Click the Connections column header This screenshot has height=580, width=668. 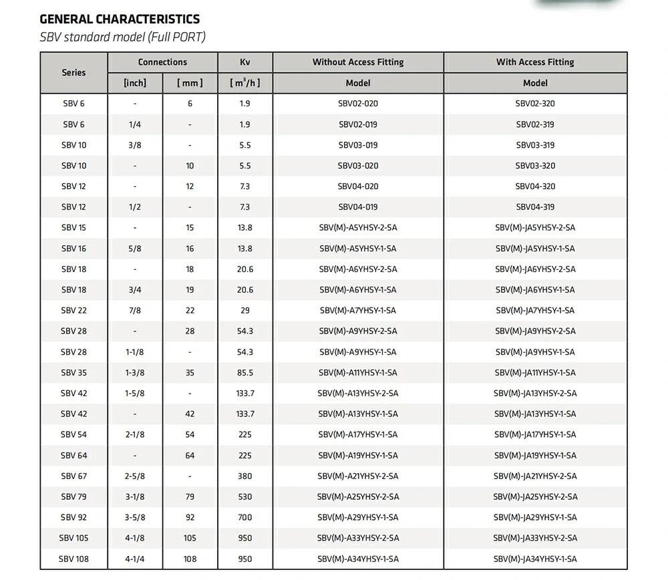click(x=162, y=62)
